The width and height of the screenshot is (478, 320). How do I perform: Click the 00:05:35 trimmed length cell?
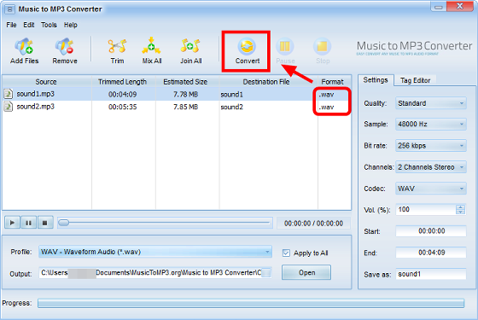point(123,107)
